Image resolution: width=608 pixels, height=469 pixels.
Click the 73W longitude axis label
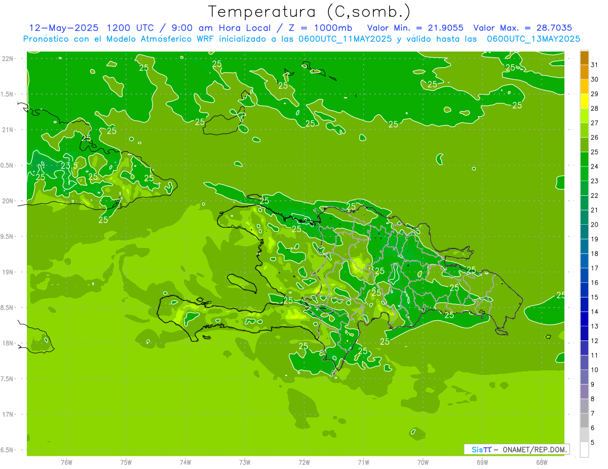(x=245, y=462)
